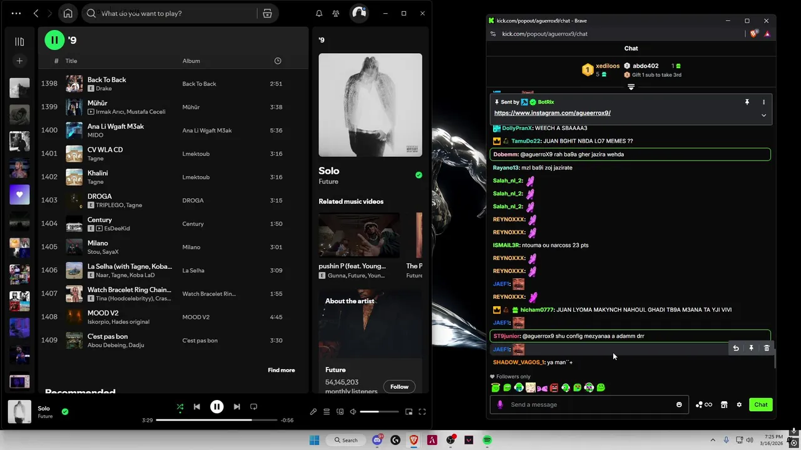
Task: Click Send a message input in Kick chat
Action: (x=590, y=404)
